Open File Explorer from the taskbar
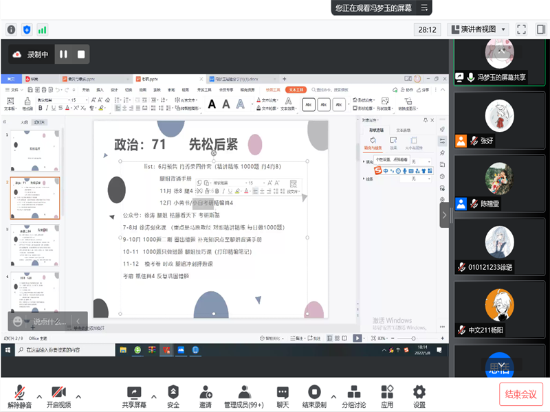 [123, 350]
